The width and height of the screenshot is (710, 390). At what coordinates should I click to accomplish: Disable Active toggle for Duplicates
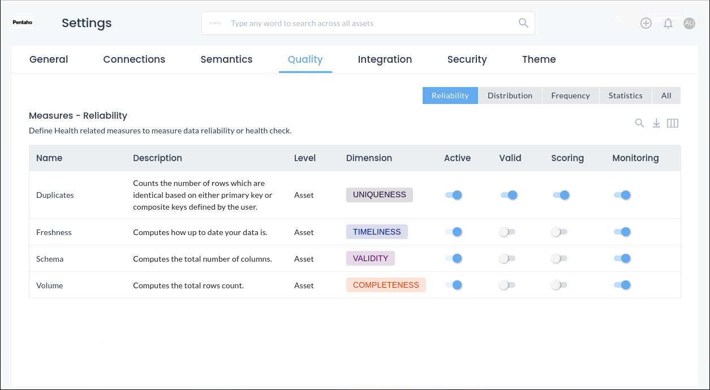(454, 195)
